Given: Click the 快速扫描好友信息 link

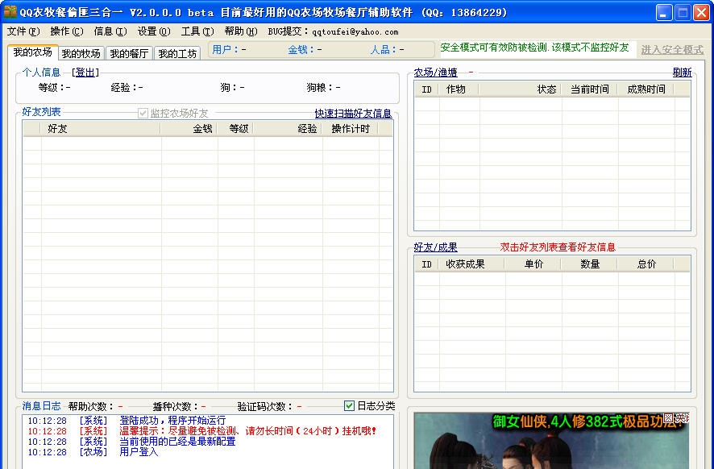Looking at the screenshot, I should [x=355, y=113].
